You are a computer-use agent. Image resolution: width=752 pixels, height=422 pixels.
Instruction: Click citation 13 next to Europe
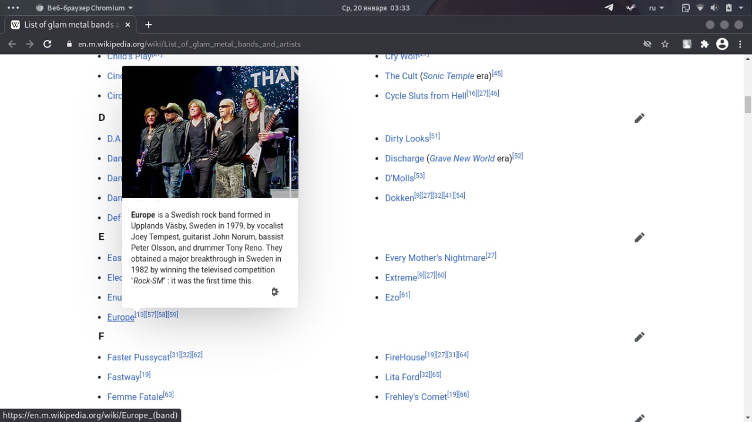pos(140,315)
